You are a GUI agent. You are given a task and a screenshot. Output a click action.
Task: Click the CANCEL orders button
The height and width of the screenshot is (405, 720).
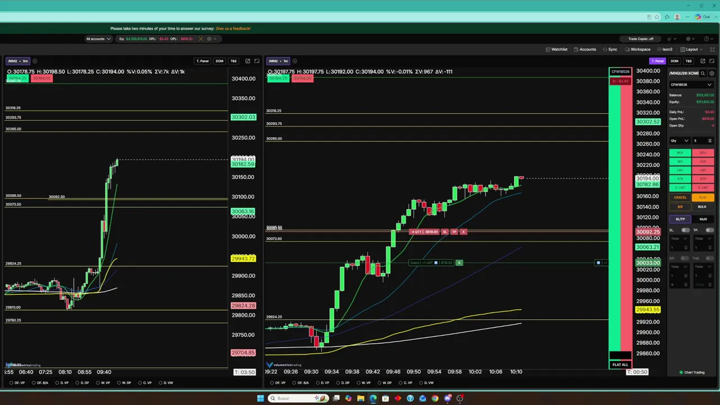[x=680, y=197]
